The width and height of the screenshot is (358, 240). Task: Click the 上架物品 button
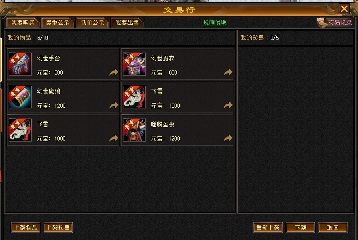(x=26, y=228)
